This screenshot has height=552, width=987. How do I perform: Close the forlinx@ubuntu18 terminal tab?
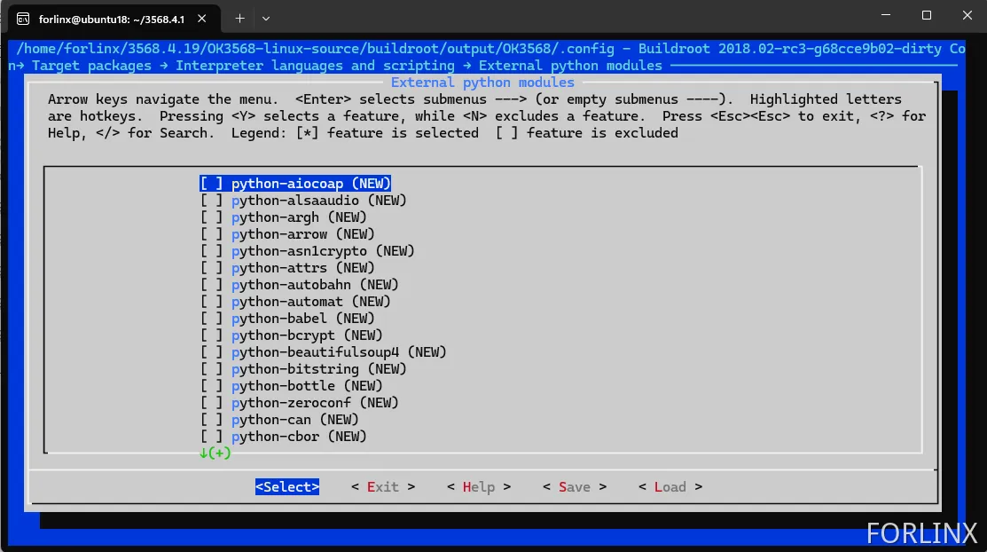pos(203,18)
